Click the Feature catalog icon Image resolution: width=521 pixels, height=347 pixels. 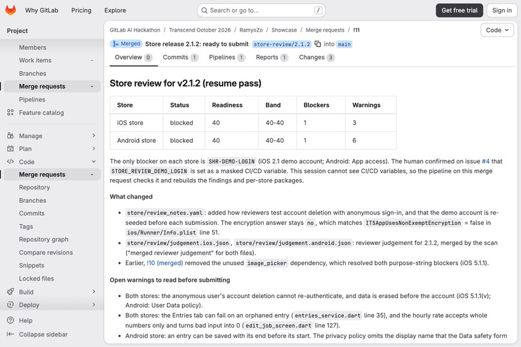[x=10, y=112]
